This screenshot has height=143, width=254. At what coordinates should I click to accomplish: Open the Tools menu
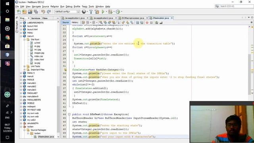coord(91,6)
